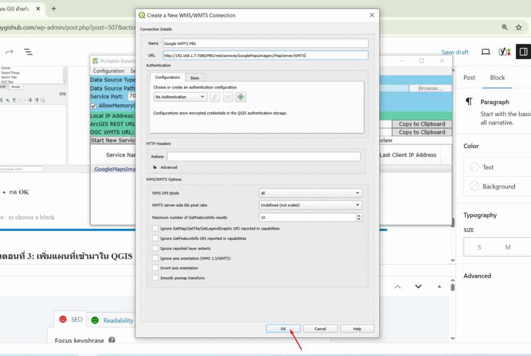Open the WordPress document overview icon
531x356 pixels.
pyautogui.click(x=28, y=52)
